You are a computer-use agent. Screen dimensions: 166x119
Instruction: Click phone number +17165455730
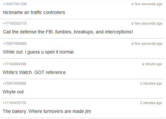click(14, 103)
